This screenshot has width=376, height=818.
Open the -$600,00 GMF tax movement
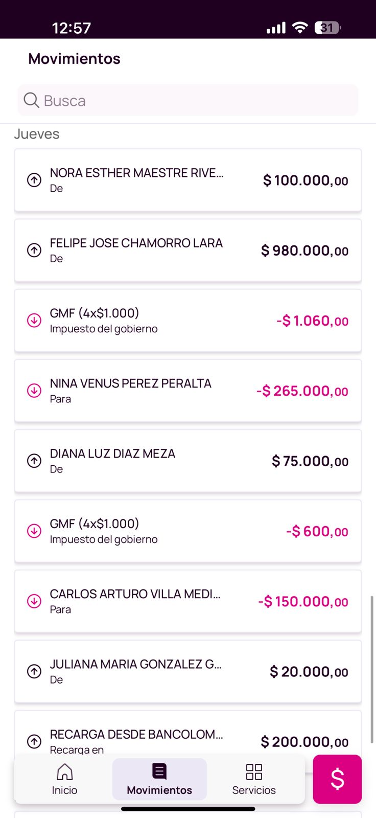(x=187, y=531)
